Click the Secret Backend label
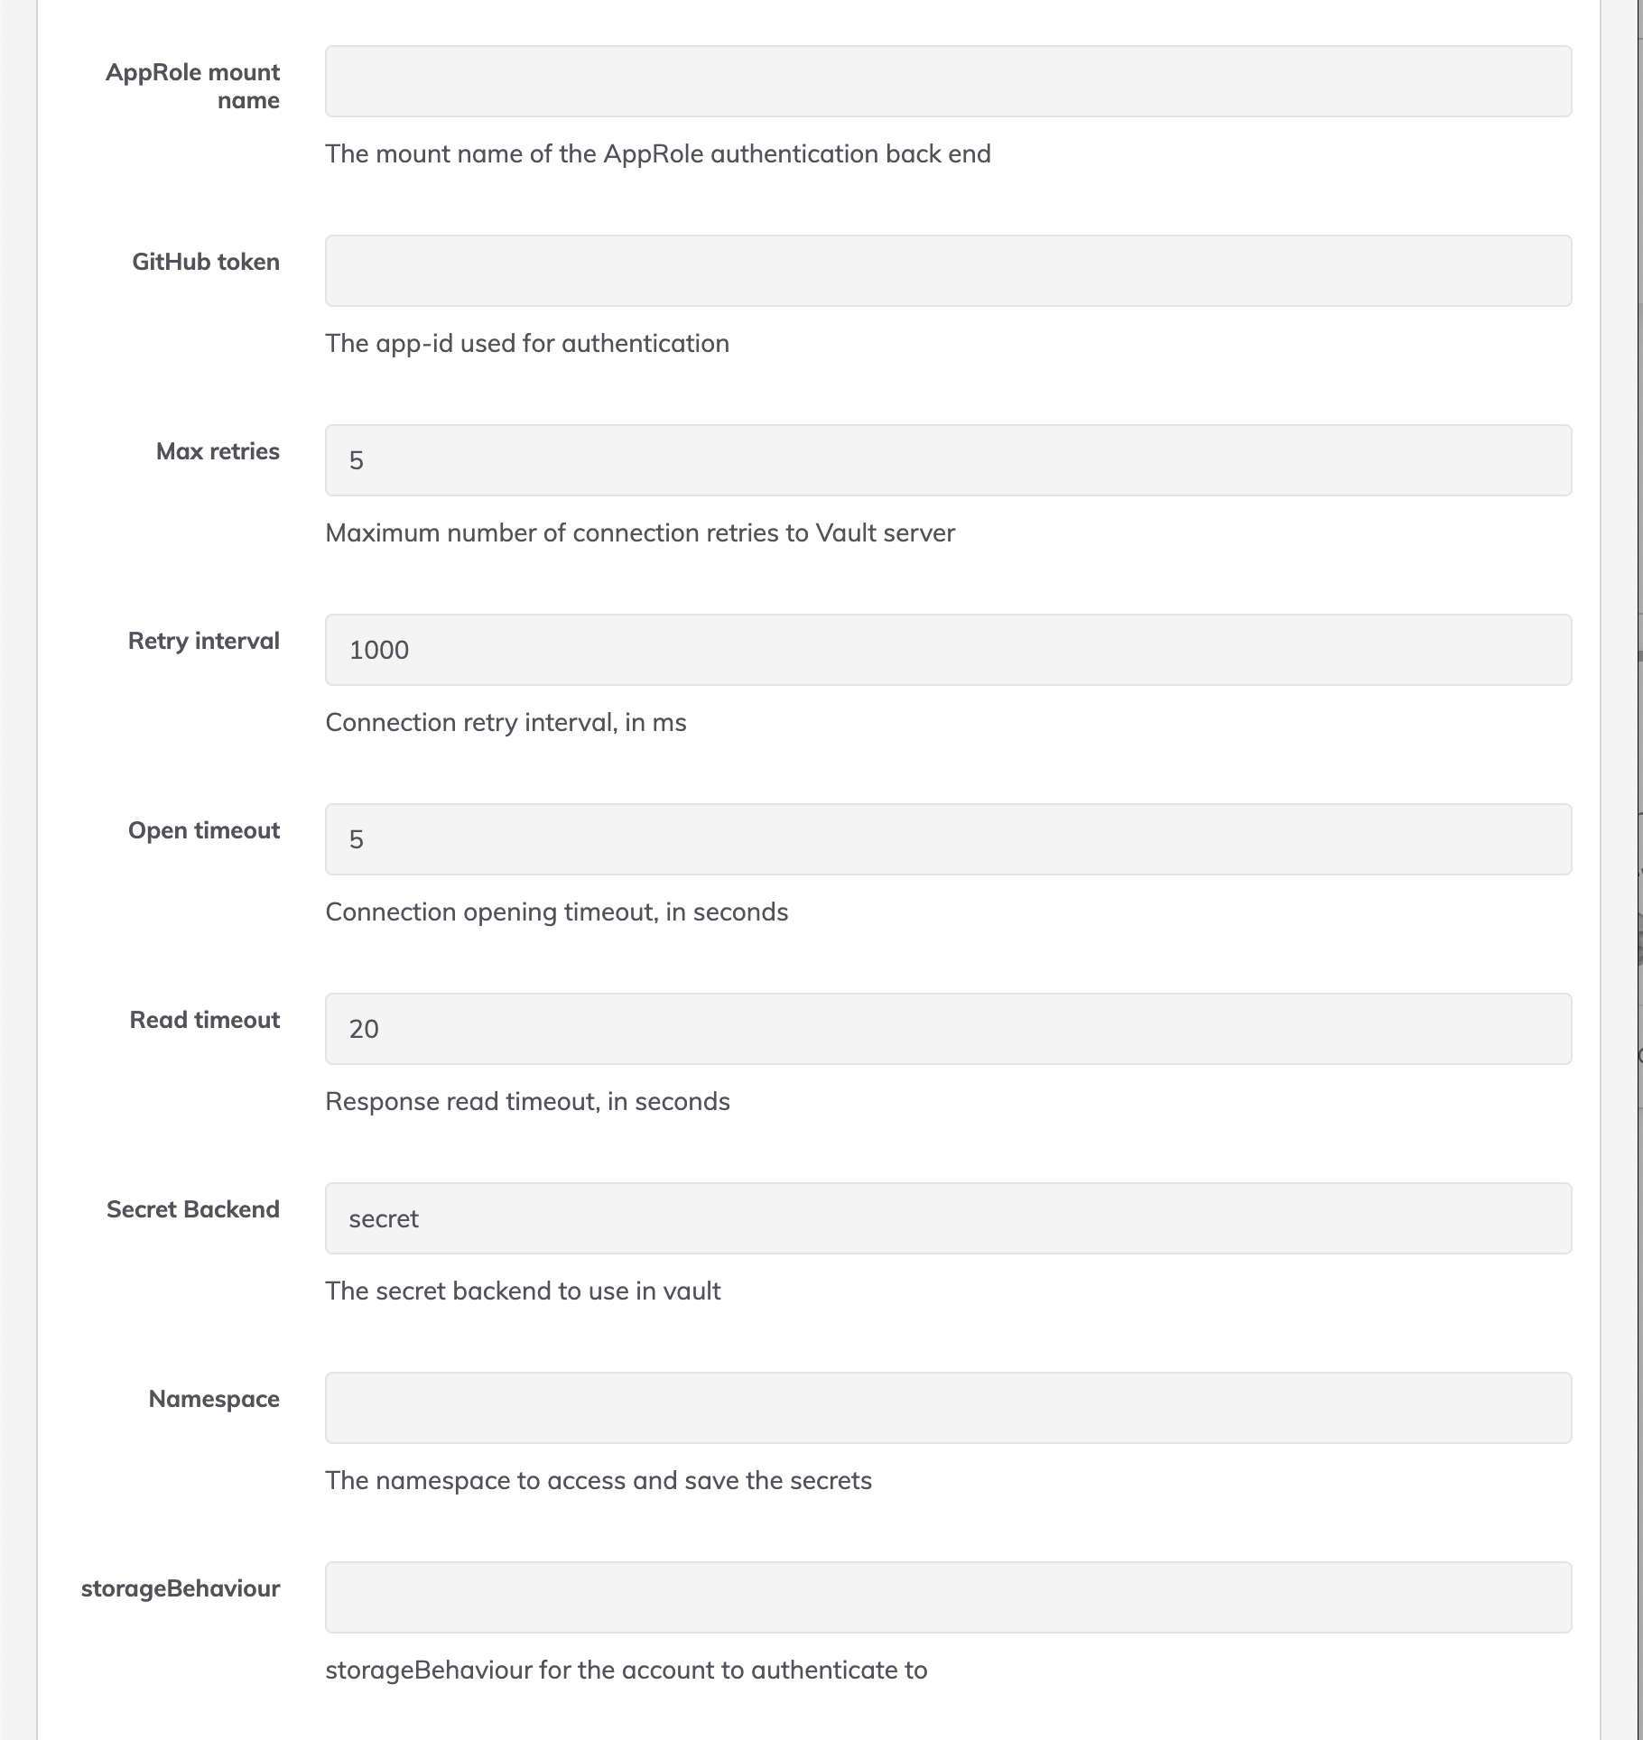 point(193,1209)
